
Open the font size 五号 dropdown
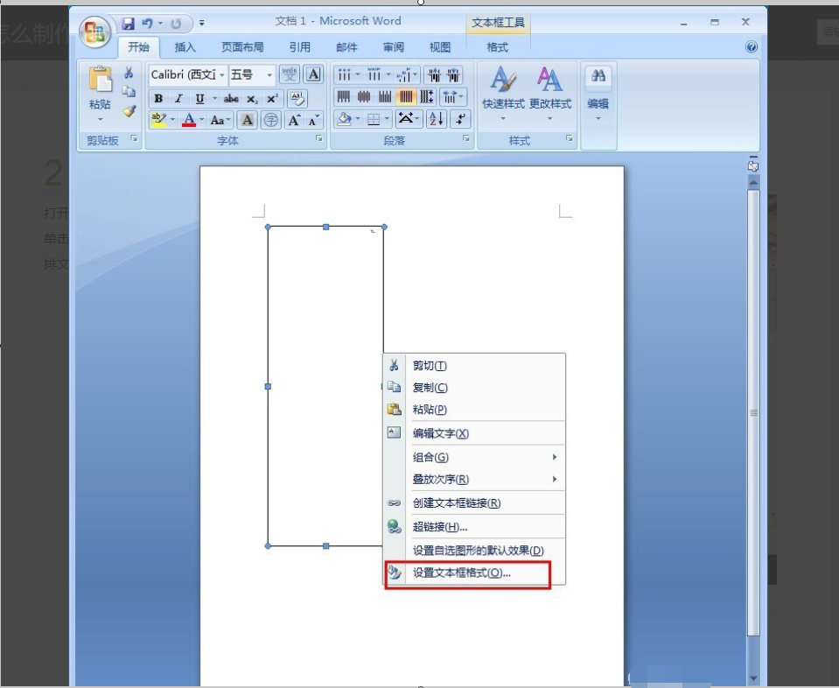tap(269, 75)
